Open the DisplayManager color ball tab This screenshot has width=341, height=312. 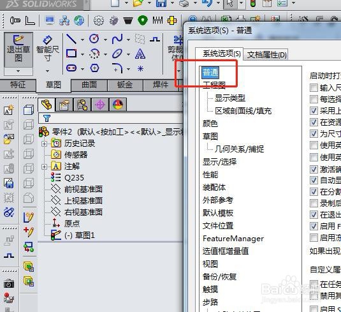(x=118, y=105)
